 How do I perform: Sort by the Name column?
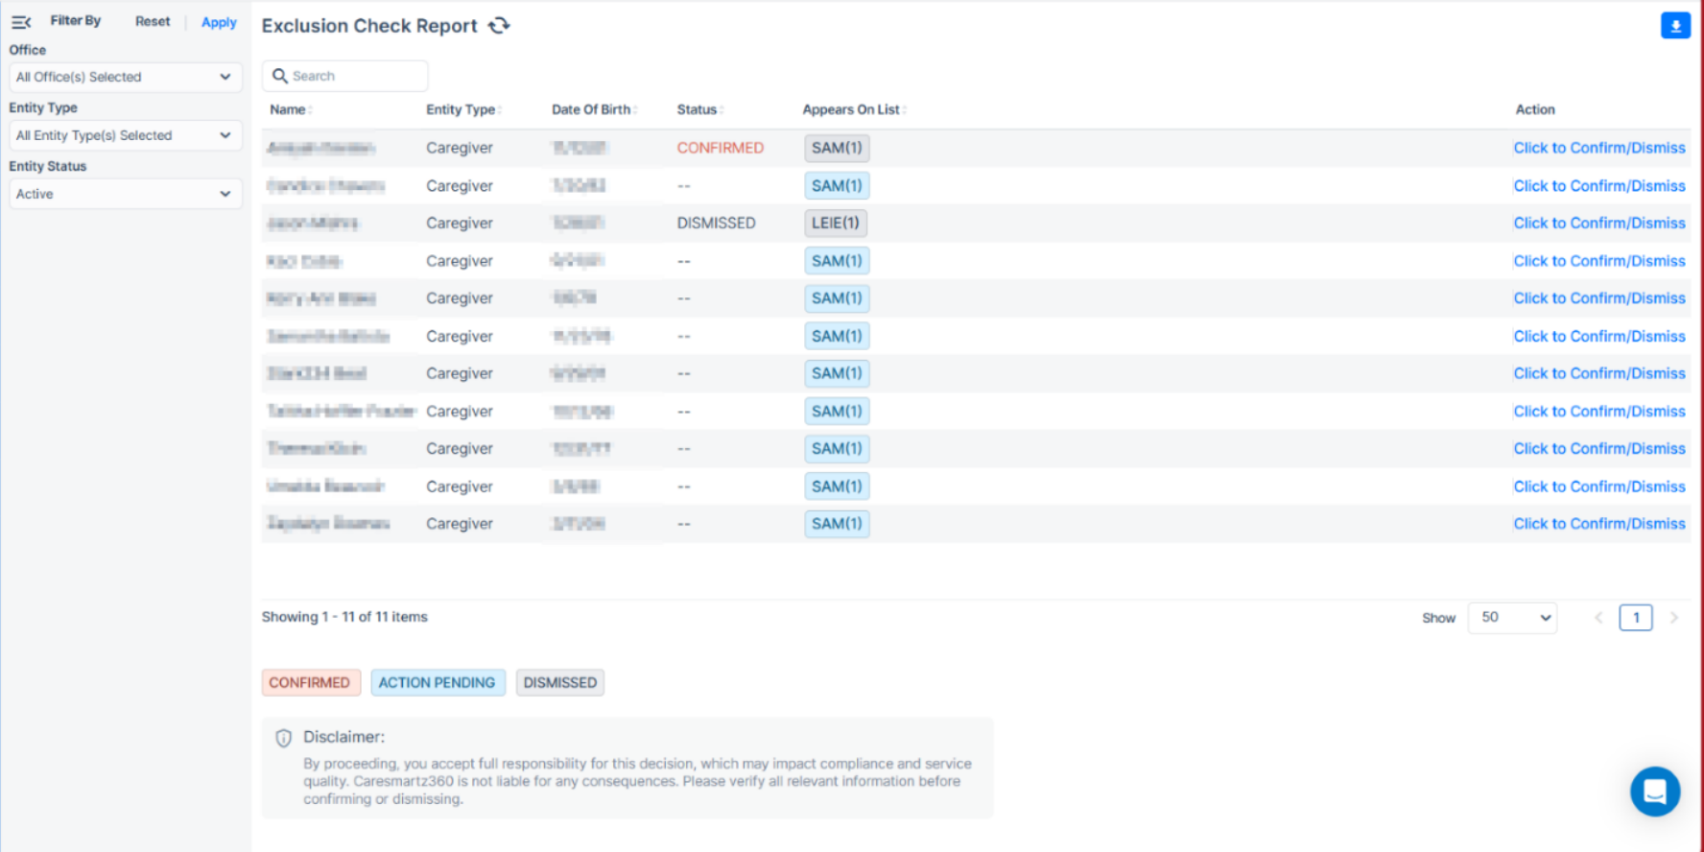tap(291, 109)
